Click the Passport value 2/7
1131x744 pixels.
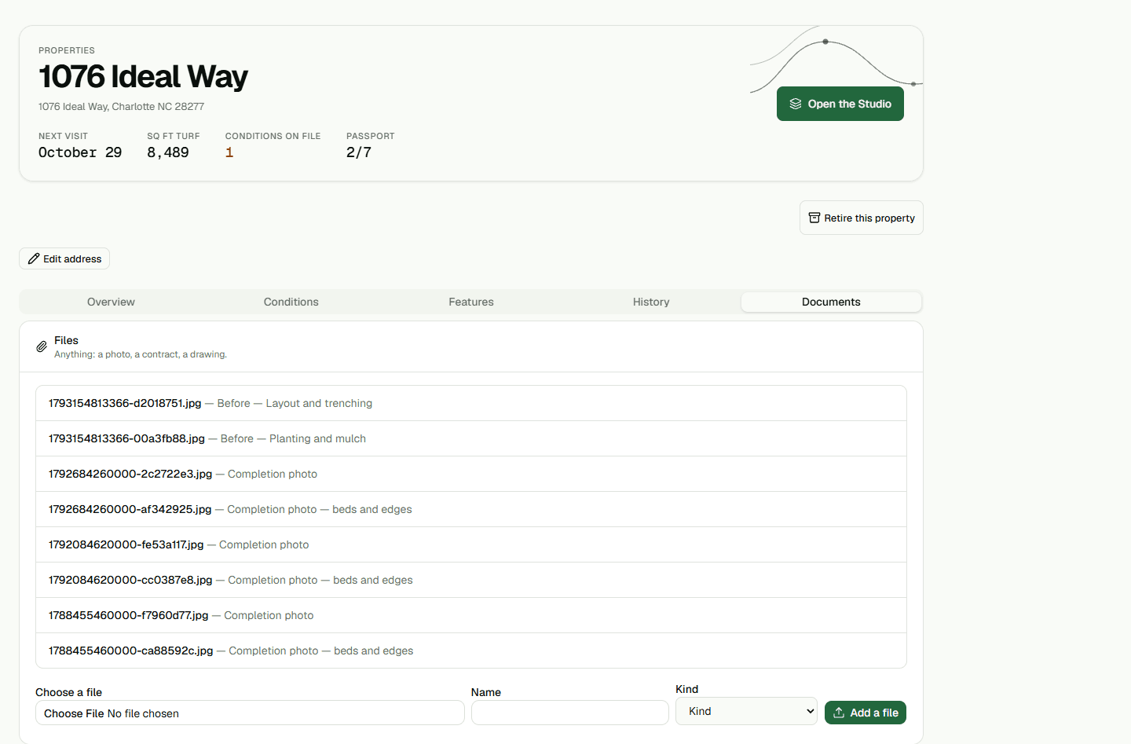[359, 152]
